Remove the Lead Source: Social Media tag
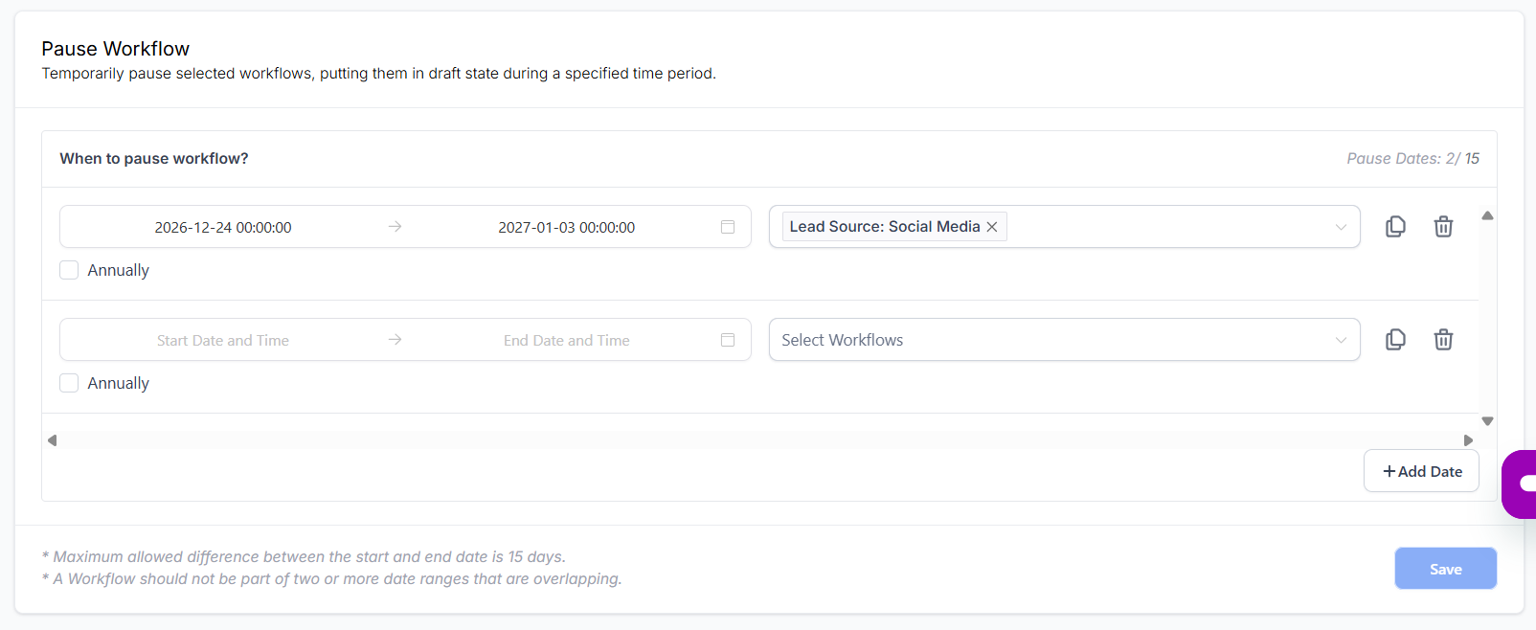 pos(992,226)
